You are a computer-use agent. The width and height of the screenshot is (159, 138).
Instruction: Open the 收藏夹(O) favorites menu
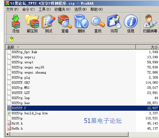pyautogui.click(x=62, y=9)
